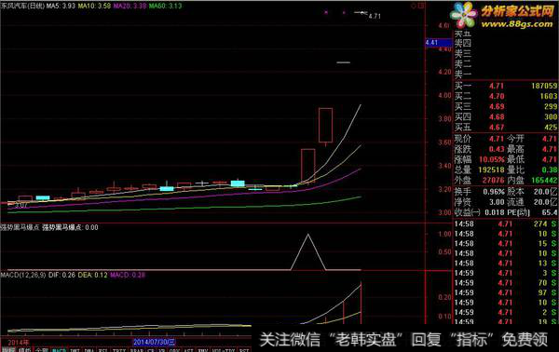Select the BRAR indicator tab at bottom

pyautogui.click(x=137, y=350)
